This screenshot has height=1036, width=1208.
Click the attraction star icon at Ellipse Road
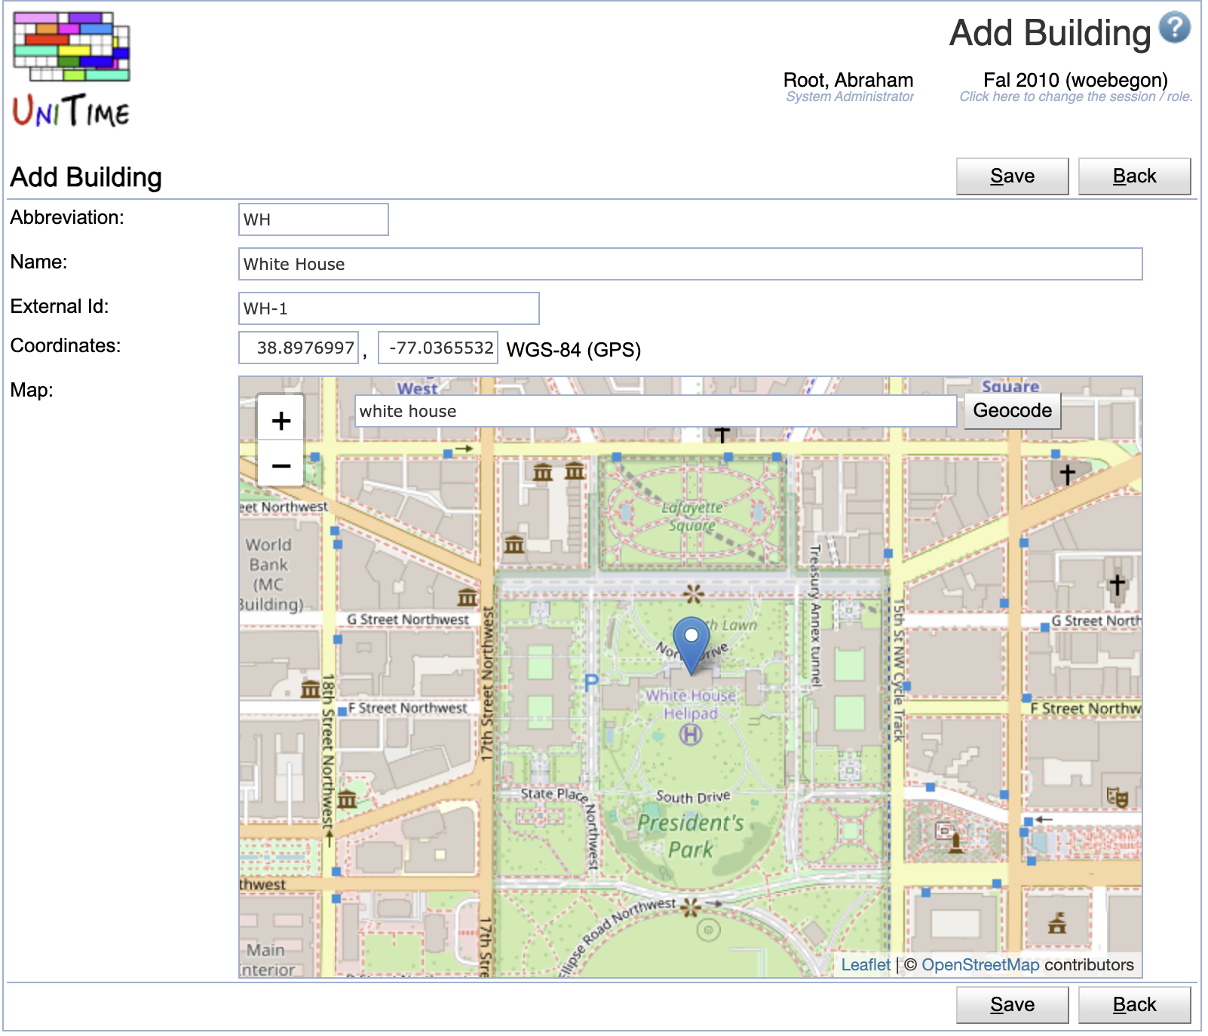(690, 906)
